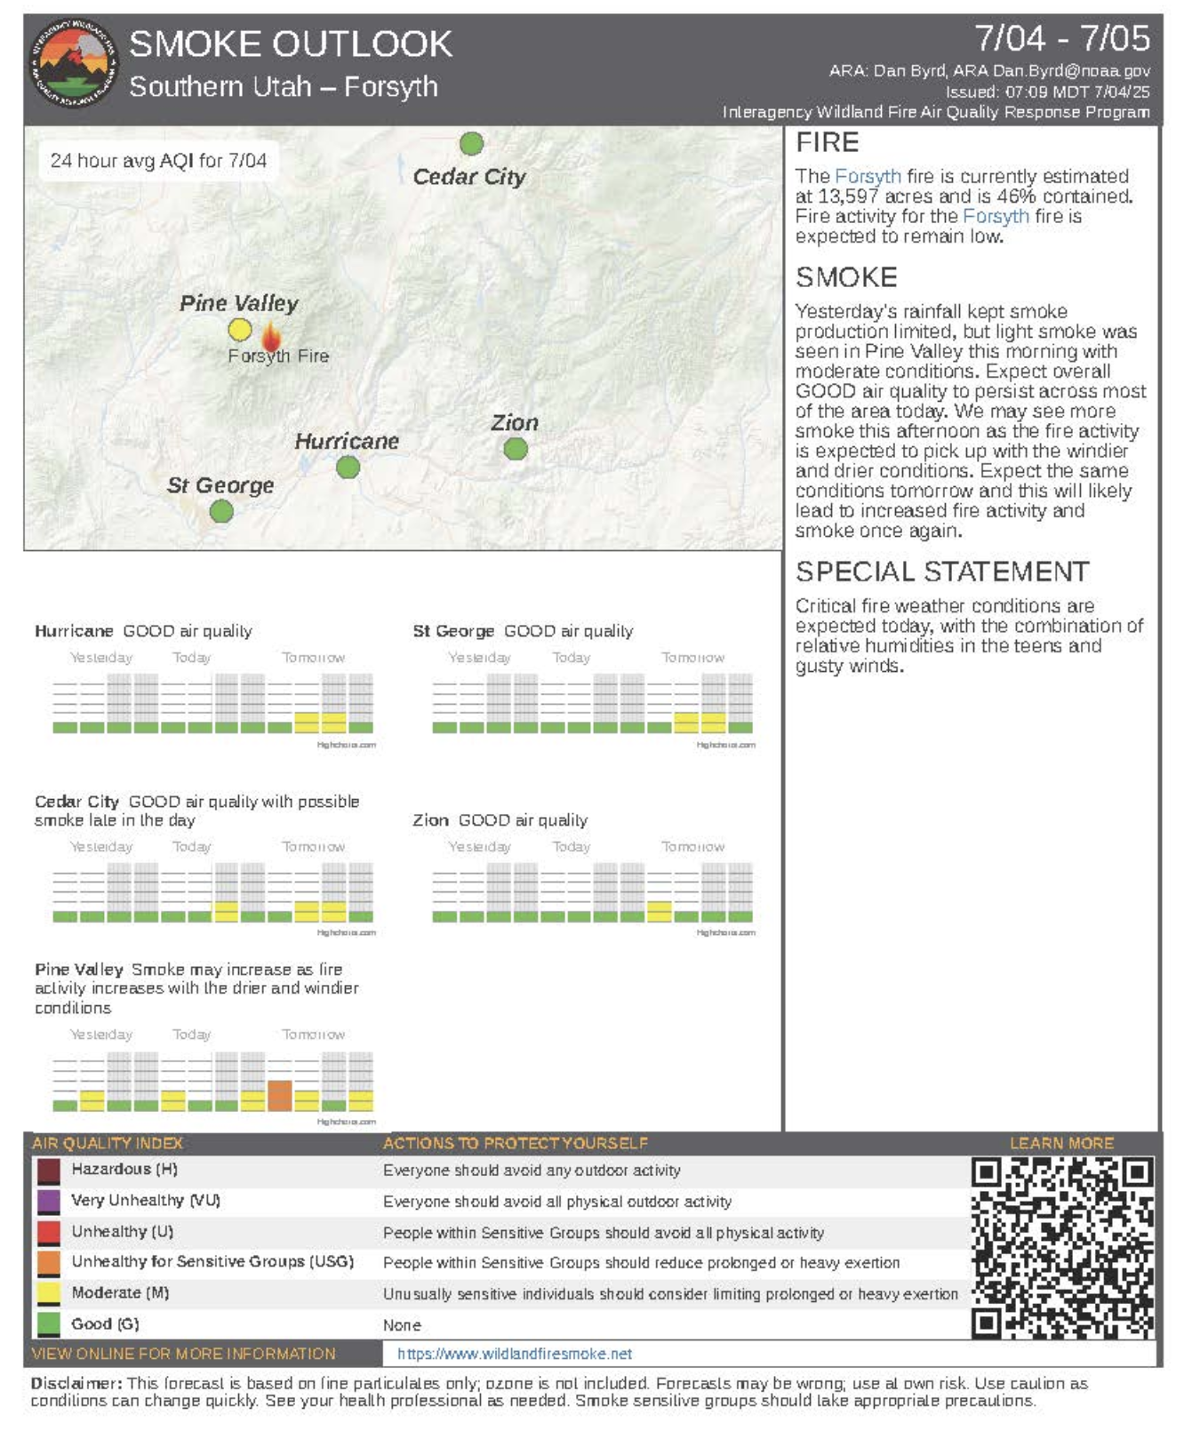Click the Forsyth Fire flame icon

point(271,338)
